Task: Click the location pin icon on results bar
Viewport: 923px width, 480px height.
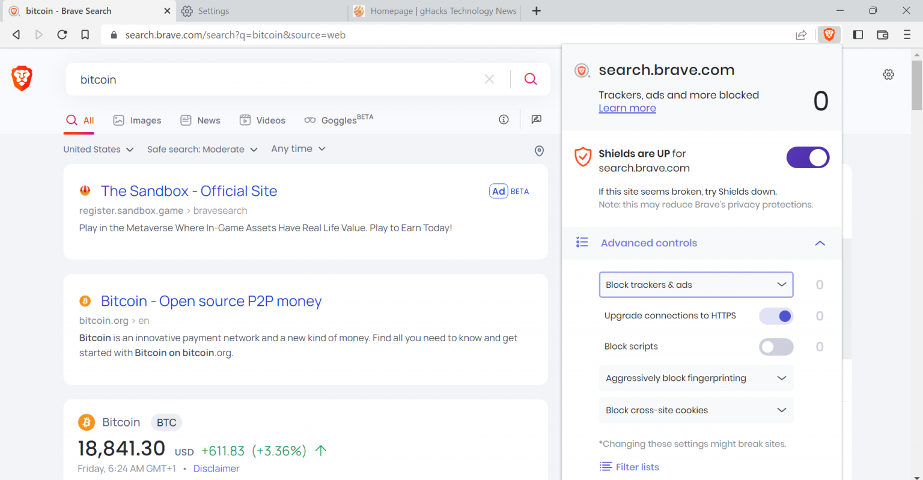Action: point(539,151)
